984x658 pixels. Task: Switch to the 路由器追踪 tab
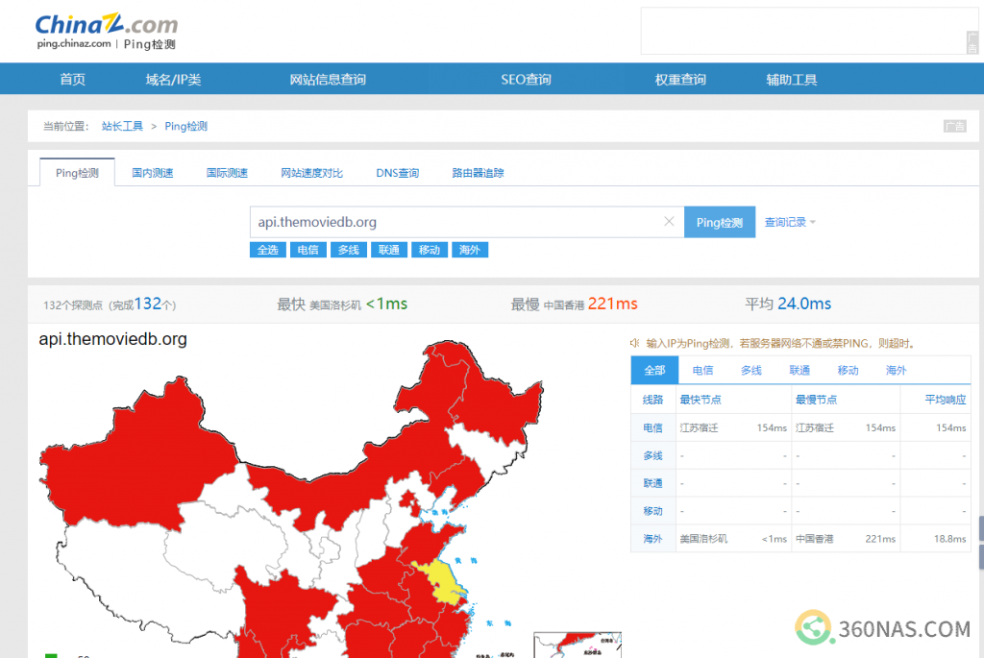click(x=478, y=173)
